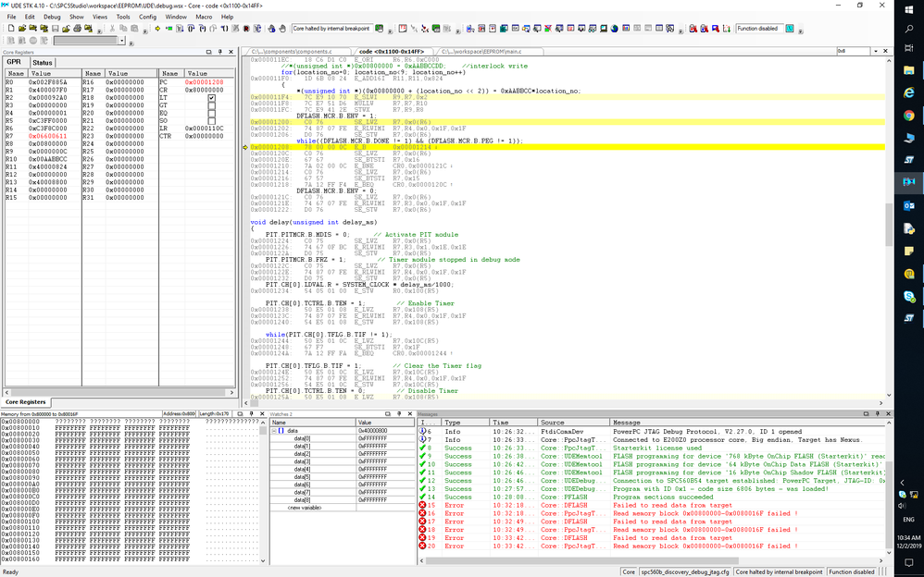This screenshot has height=577, width=924.
Task: Open file toolbar overflow options arrow
Action: pyautogui.click(x=98, y=30)
